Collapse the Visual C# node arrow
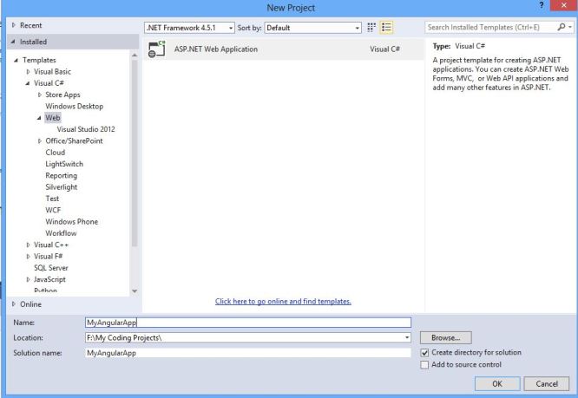This screenshot has width=578, height=398. (28, 83)
